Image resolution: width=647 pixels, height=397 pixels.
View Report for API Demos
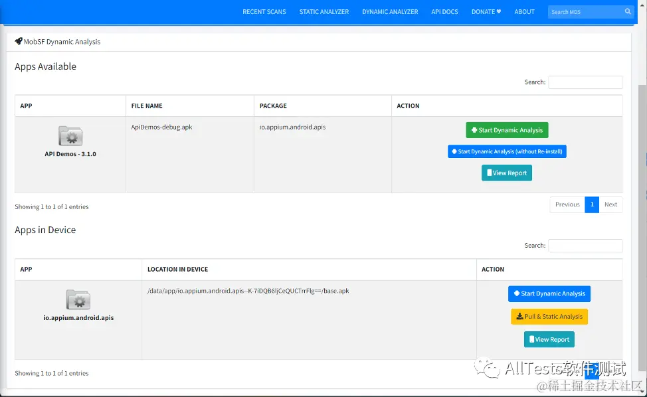pyautogui.click(x=507, y=173)
